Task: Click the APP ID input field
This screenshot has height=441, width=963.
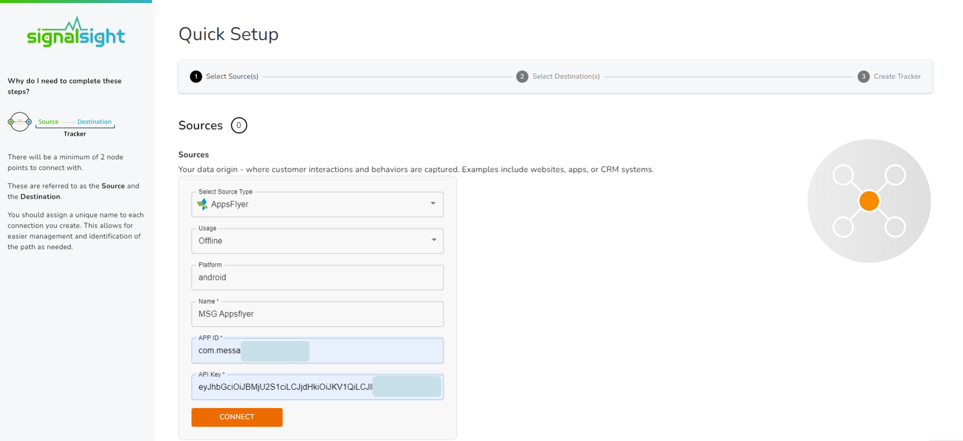Action: (x=317, y=350)
